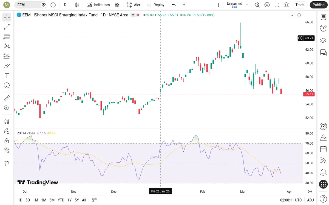Select the 1Y range tab
The width and height of the screenshot is (329, 205).
[x=69, y=200]
